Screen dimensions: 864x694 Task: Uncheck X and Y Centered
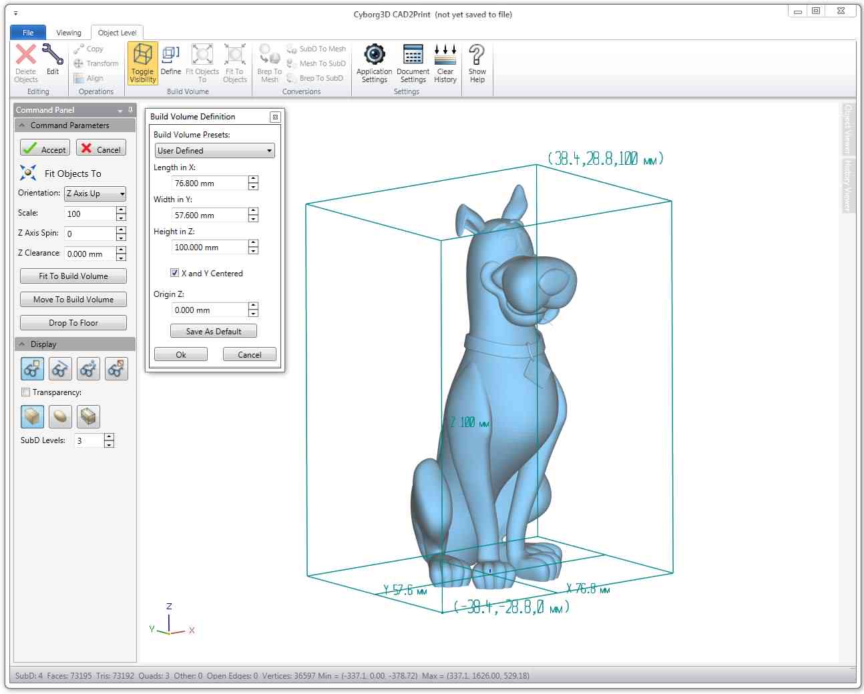click(174, 272)
